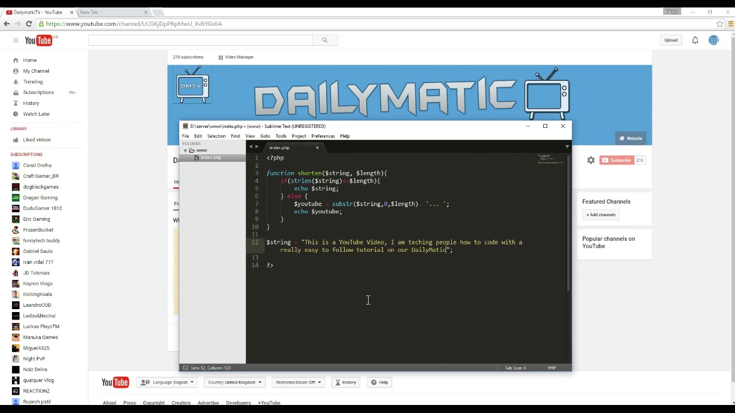735x413 pixels.
Task: Click My Channel in sidebar
Action: click(36, 71)
